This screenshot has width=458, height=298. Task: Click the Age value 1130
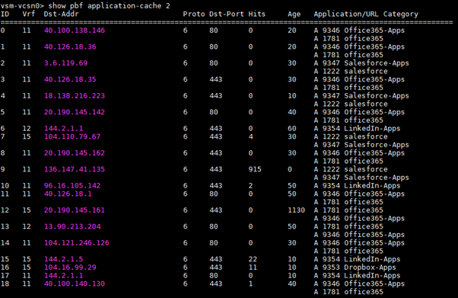(x=296, y=210)
